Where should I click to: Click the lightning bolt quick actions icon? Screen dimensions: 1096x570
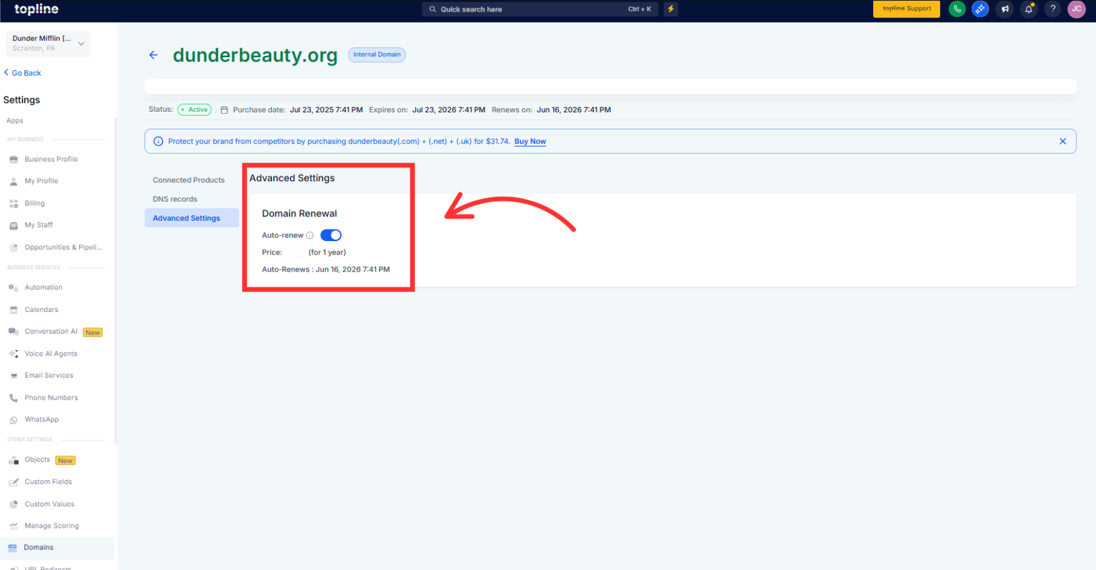pyautogui.click(x=671, y=9)
